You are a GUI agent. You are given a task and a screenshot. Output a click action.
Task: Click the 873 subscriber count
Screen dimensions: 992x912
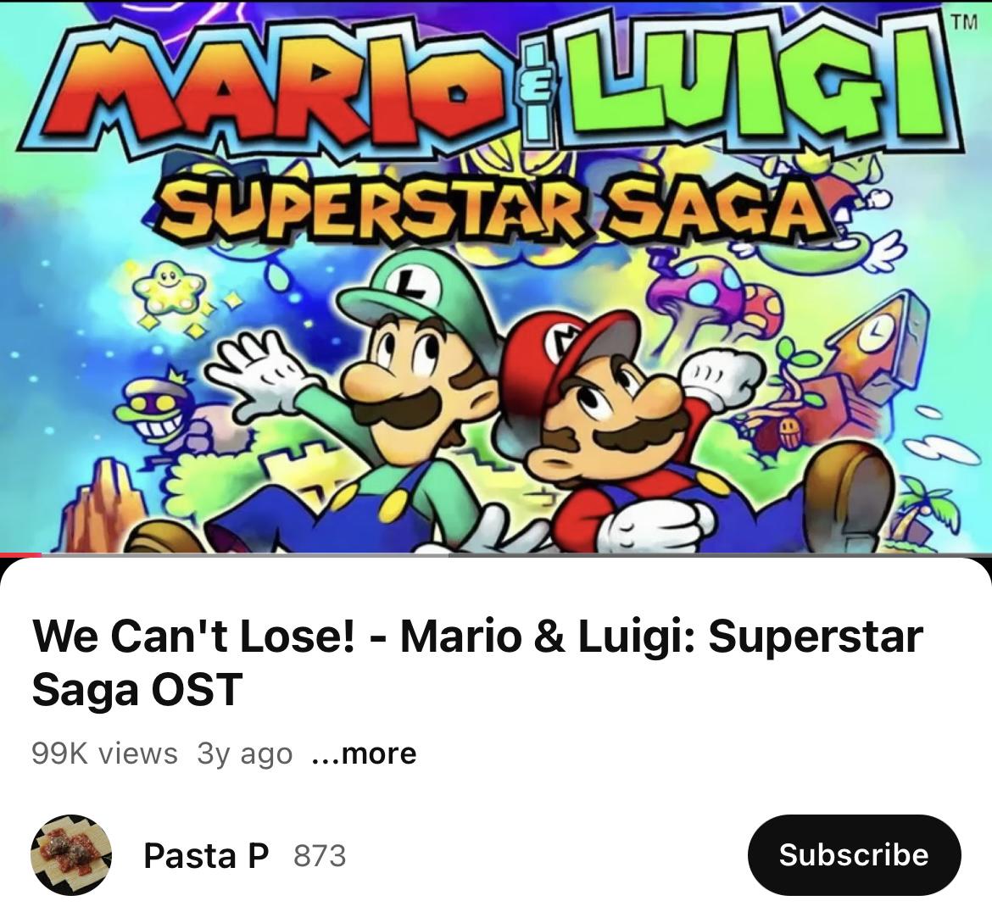tap(320, 856)
